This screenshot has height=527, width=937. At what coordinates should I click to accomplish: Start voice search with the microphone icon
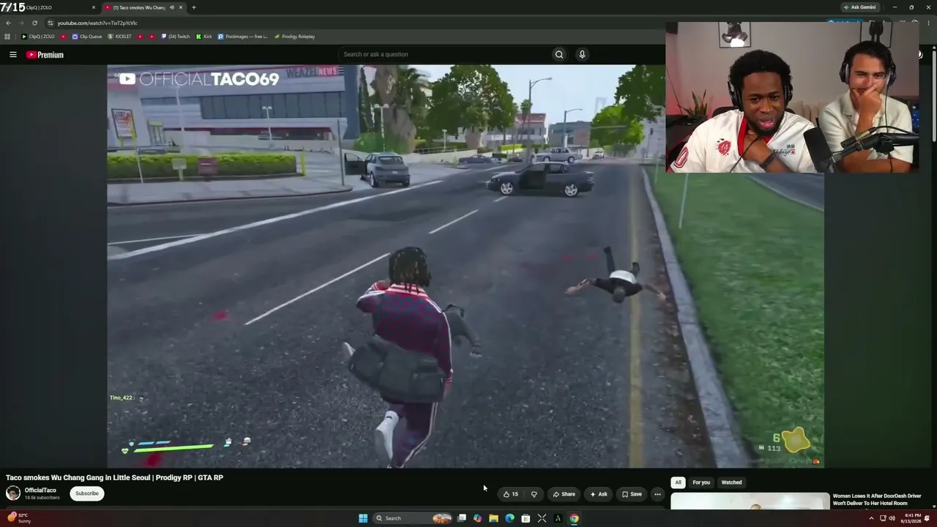582,54
